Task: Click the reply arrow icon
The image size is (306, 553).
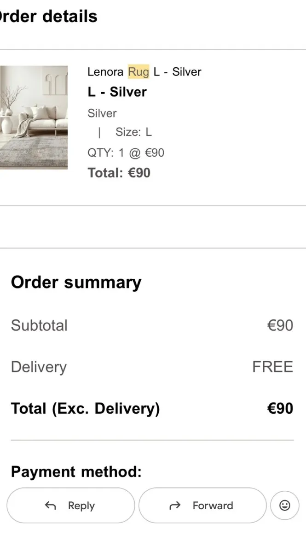Action: click(x=50, y=506)
